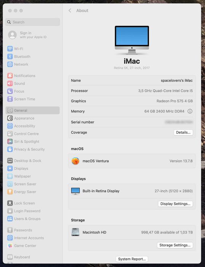This screenshot has width=205, height=267.
Task: Open Display Settings button
Action: [x=175, y=204]
